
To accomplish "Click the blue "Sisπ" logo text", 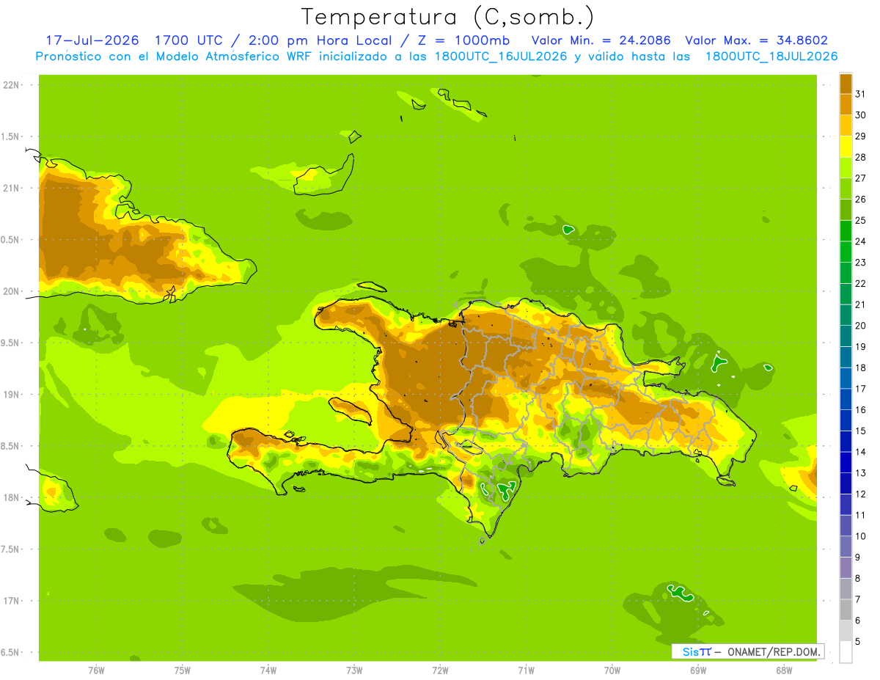I will [696, 651].
